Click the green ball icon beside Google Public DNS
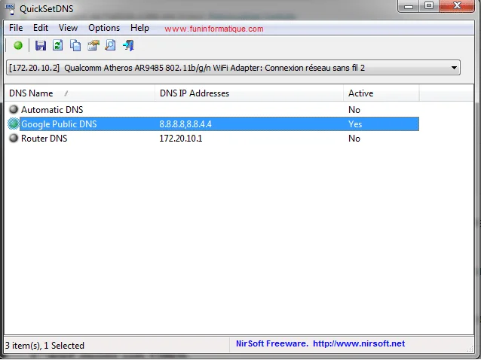The width and height of the screenshot is (481, 360). [x=14, y=124]
